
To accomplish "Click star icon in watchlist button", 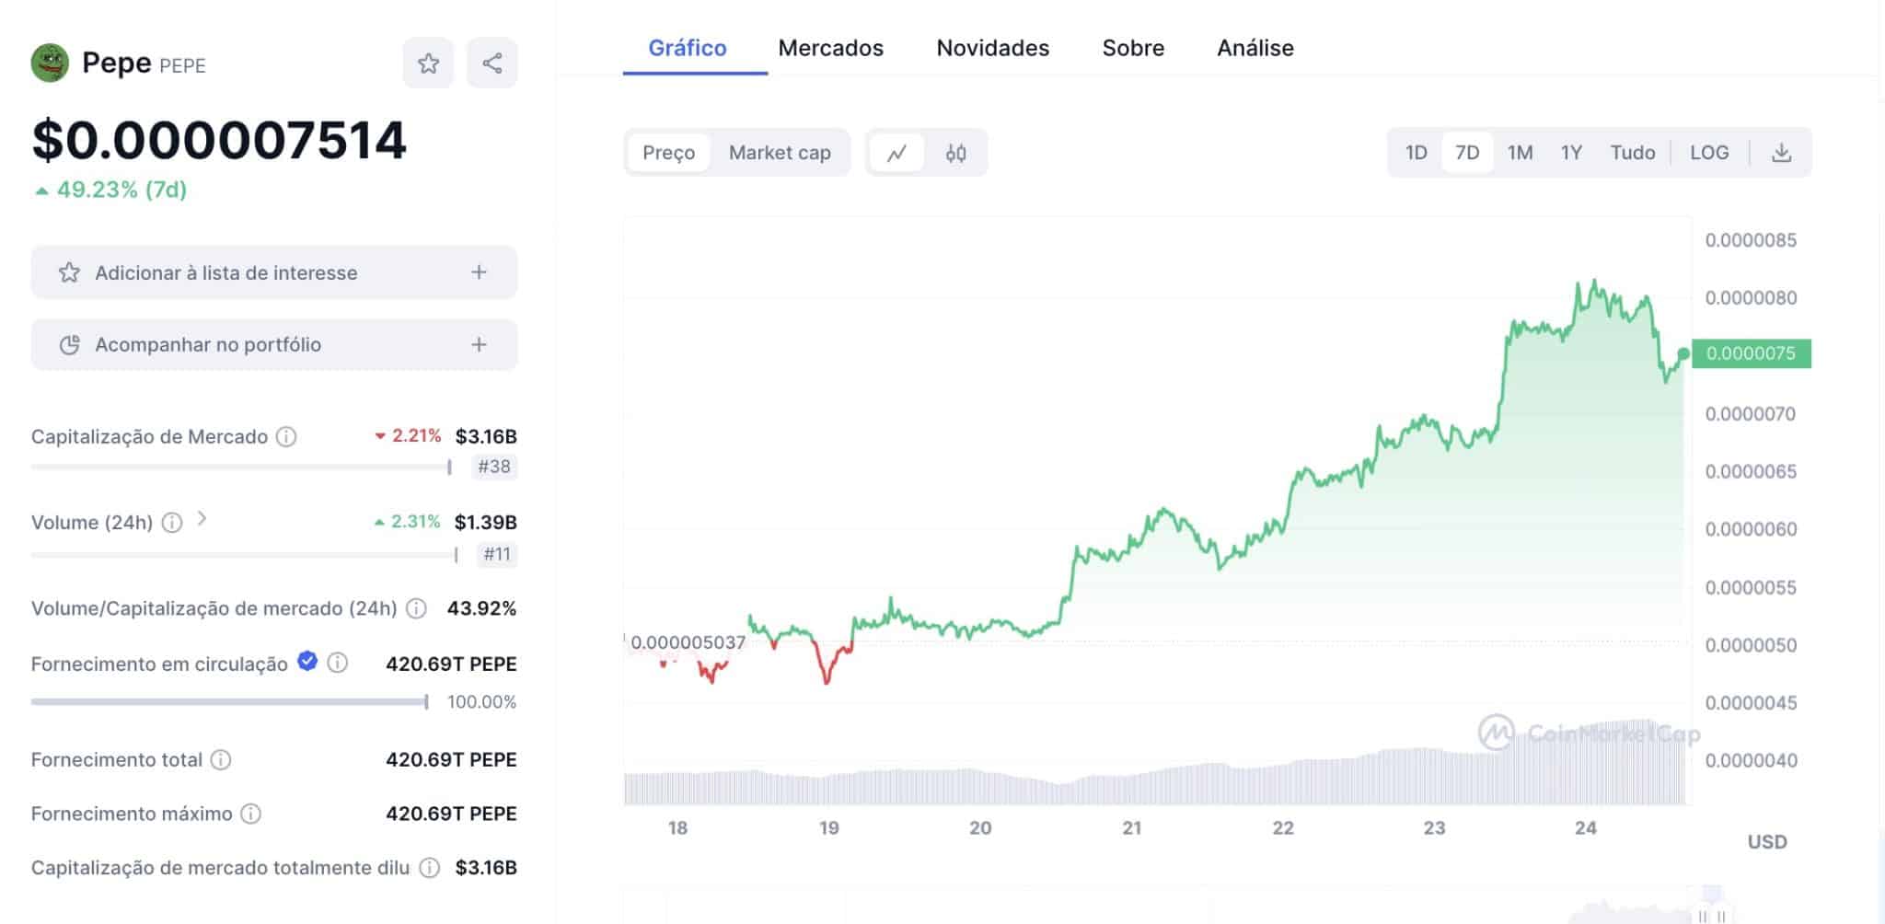I will 69,272.
